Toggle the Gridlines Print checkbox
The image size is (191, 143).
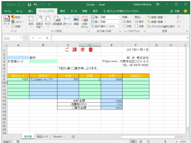[x=125, y=26]
